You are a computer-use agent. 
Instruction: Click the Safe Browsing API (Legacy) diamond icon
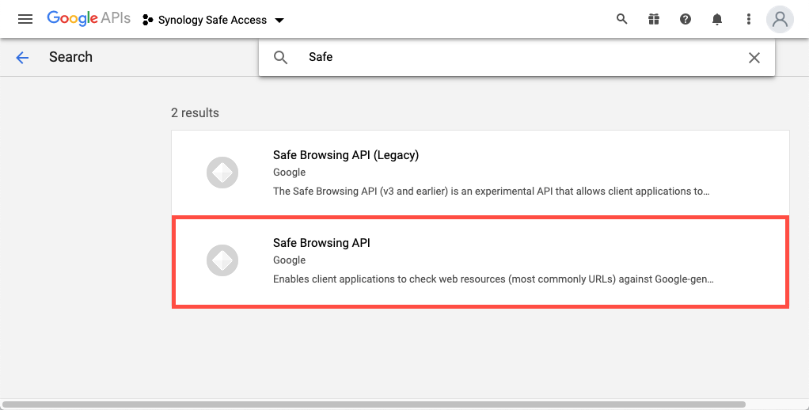222,173
